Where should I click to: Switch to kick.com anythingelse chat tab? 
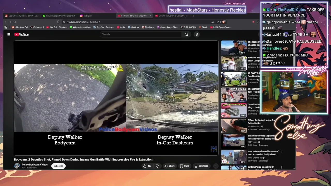[x=59, y=16]
